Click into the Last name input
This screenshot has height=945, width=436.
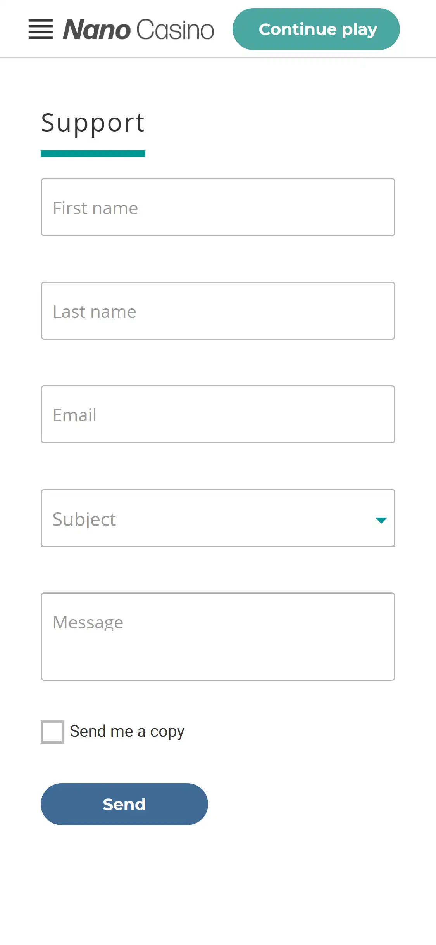[218, 311]
